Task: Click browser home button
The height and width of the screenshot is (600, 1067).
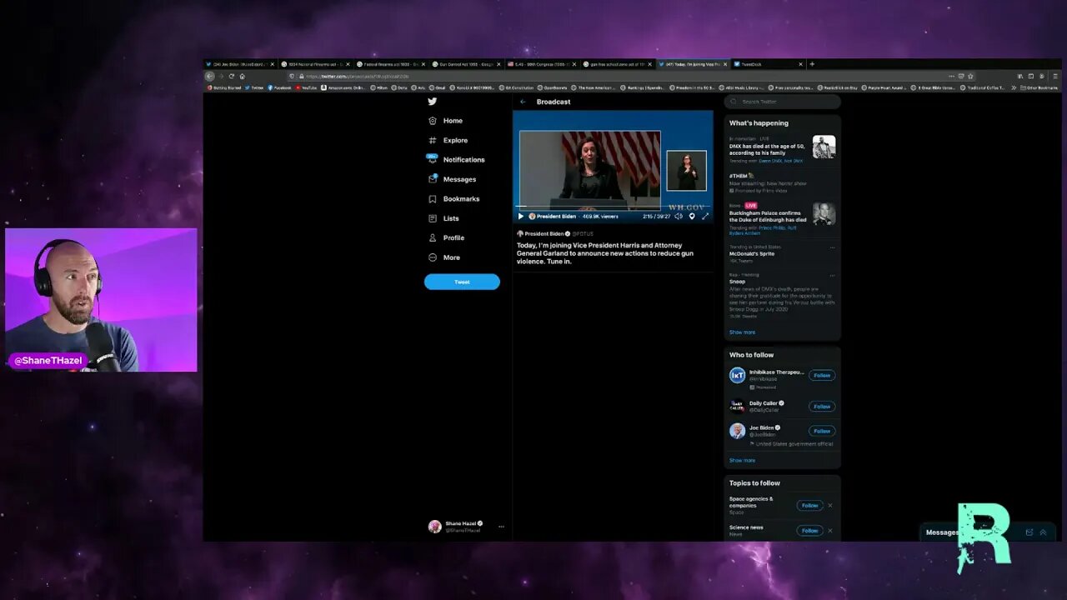Action: [x=243, y=76]
